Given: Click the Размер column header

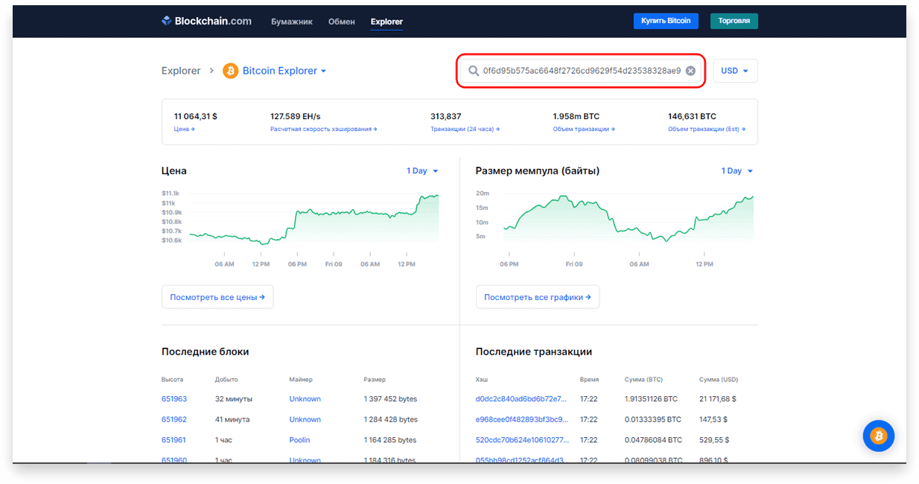Looking at the screenshot, I should point(375,380).
